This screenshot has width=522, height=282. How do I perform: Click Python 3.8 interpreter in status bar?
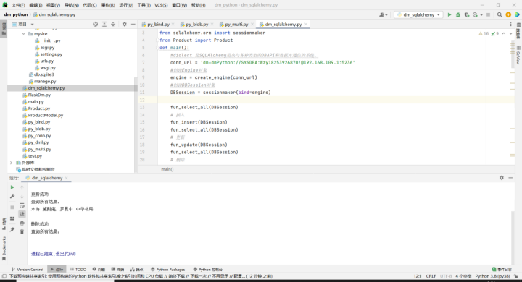click(492, 276)
